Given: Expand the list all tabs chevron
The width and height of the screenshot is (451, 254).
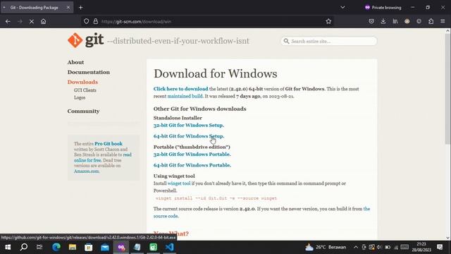Looking at the screenshot, I should [x=342, y=8].
